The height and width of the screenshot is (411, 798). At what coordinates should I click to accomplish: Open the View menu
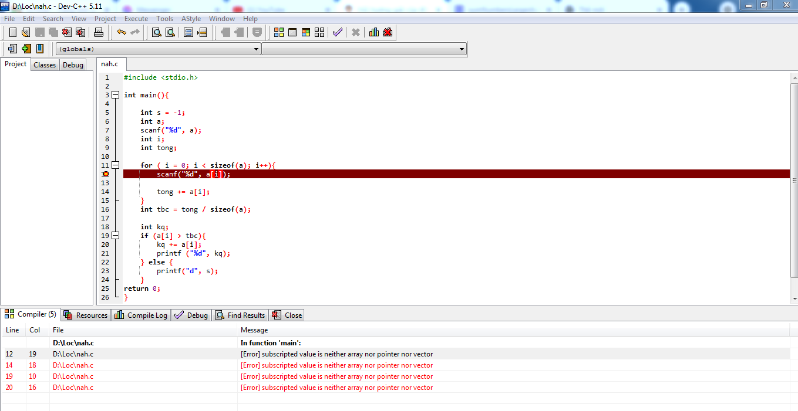tap(79, 19)
